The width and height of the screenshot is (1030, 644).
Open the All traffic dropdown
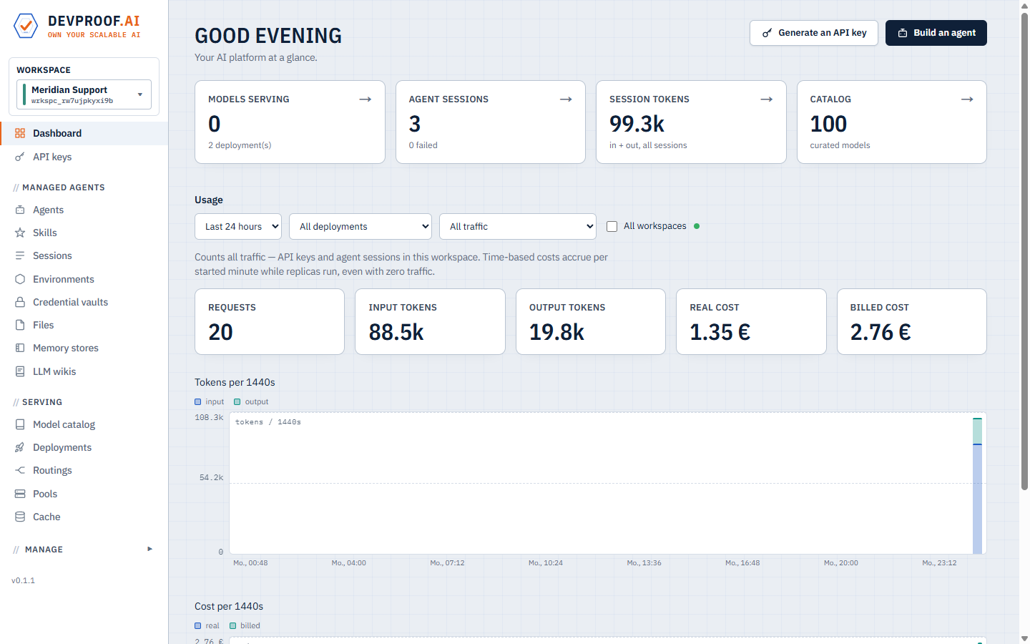click(518, 227)
